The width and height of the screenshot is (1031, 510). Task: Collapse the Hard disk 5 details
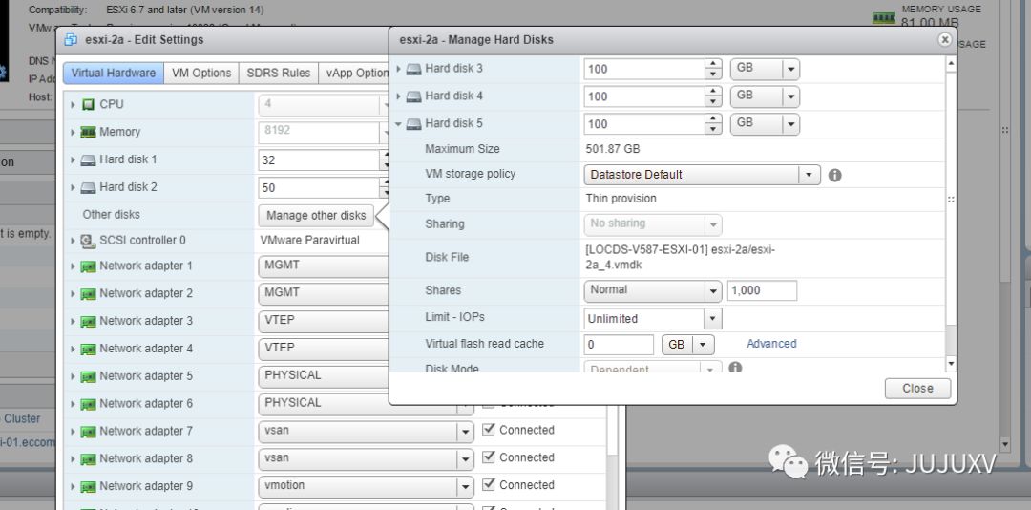pyautogui.click(x=398, y=124)
